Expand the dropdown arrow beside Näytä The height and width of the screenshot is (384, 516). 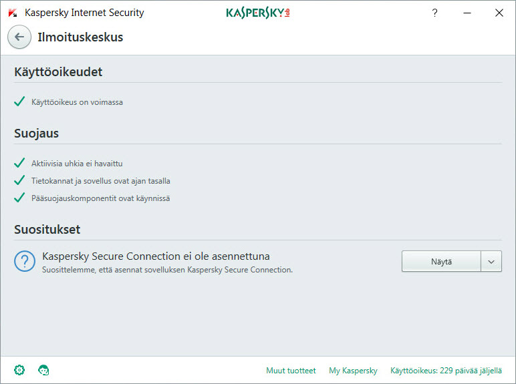pos(491,262)
